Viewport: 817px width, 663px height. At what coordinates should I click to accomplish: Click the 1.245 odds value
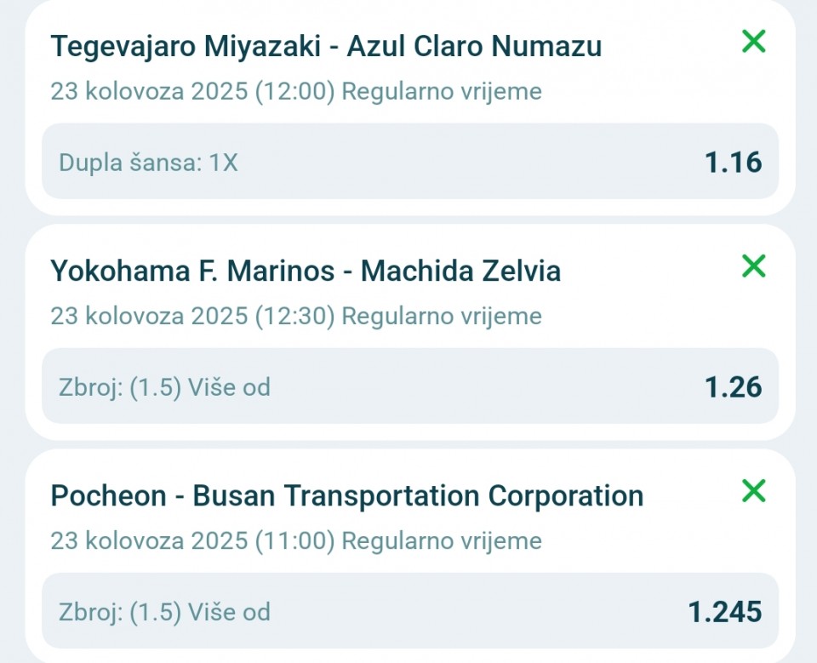(x=724, y=611)
